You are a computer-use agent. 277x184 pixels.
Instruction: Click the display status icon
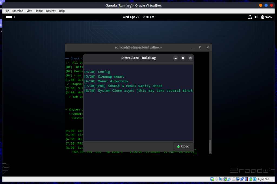(x=237, y=179)
